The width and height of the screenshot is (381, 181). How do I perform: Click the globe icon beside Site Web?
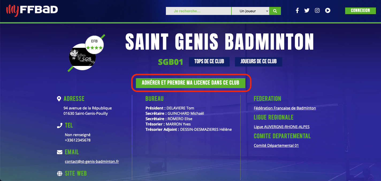click(60, 174)
